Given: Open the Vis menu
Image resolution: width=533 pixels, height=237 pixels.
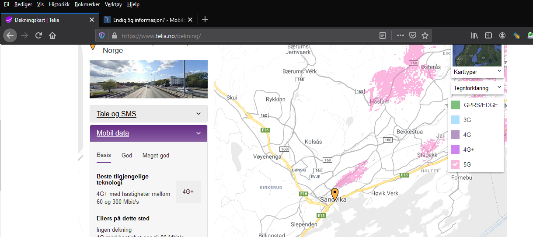Looking at the screenshot, I should [41, 4].
